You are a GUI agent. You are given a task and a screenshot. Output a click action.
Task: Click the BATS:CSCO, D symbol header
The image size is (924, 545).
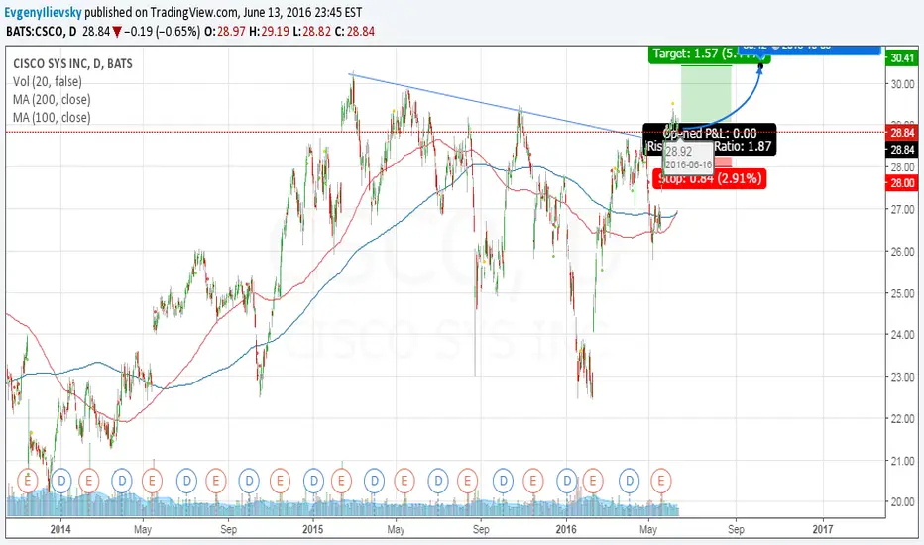tap(41, 32)
